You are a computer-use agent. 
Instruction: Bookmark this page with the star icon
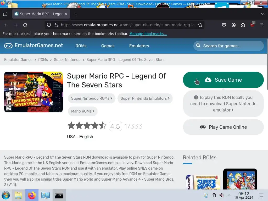[200, 25]
